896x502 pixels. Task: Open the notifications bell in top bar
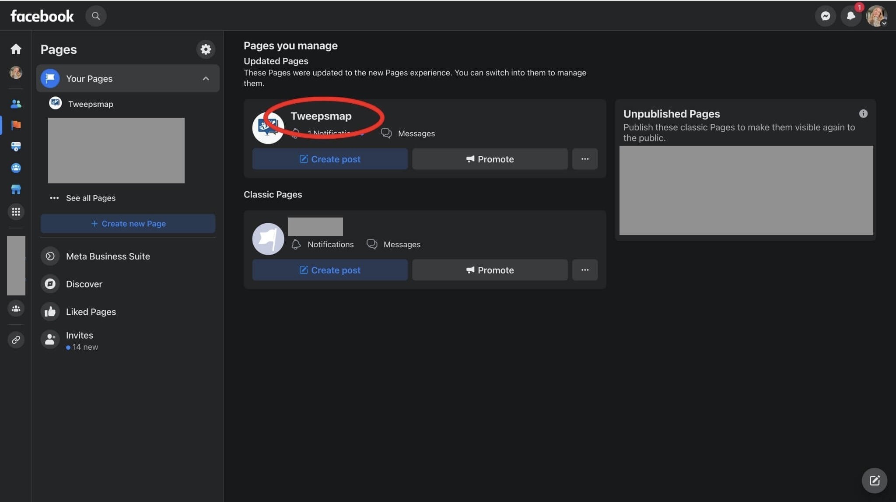tap(851, 16)
